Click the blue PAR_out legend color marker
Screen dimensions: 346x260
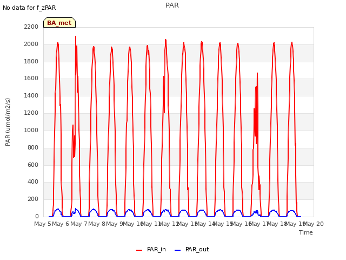(x=178, y=250)
